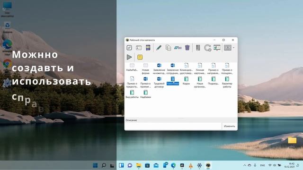Open Google Chrome from the desktop
303x170 pixels.
coord(7,64)
